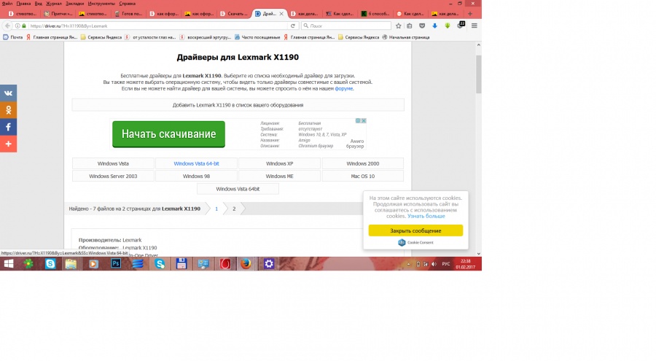
Task: Open media player taskbar icon
Action: (x=93, y=264)
